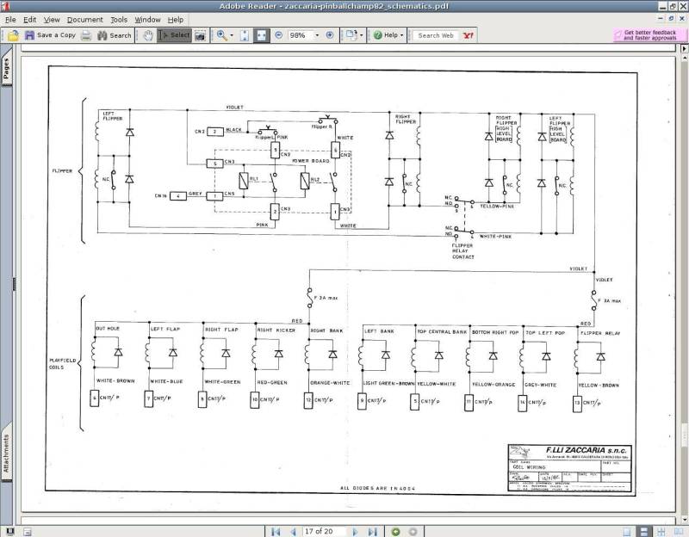689x537 pixels.
Task: Click the Save a Copy button
Action: 50,35
